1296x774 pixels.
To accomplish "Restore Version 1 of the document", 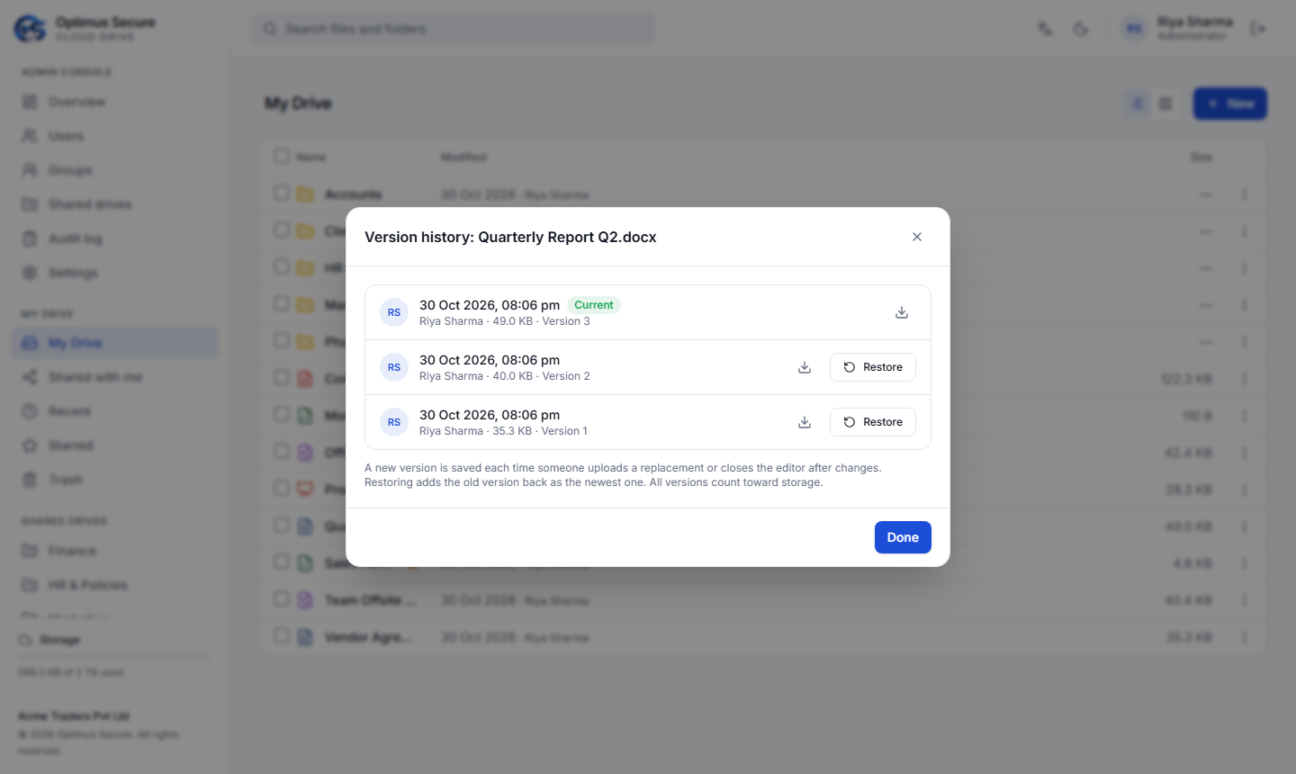I will [873, 422].
